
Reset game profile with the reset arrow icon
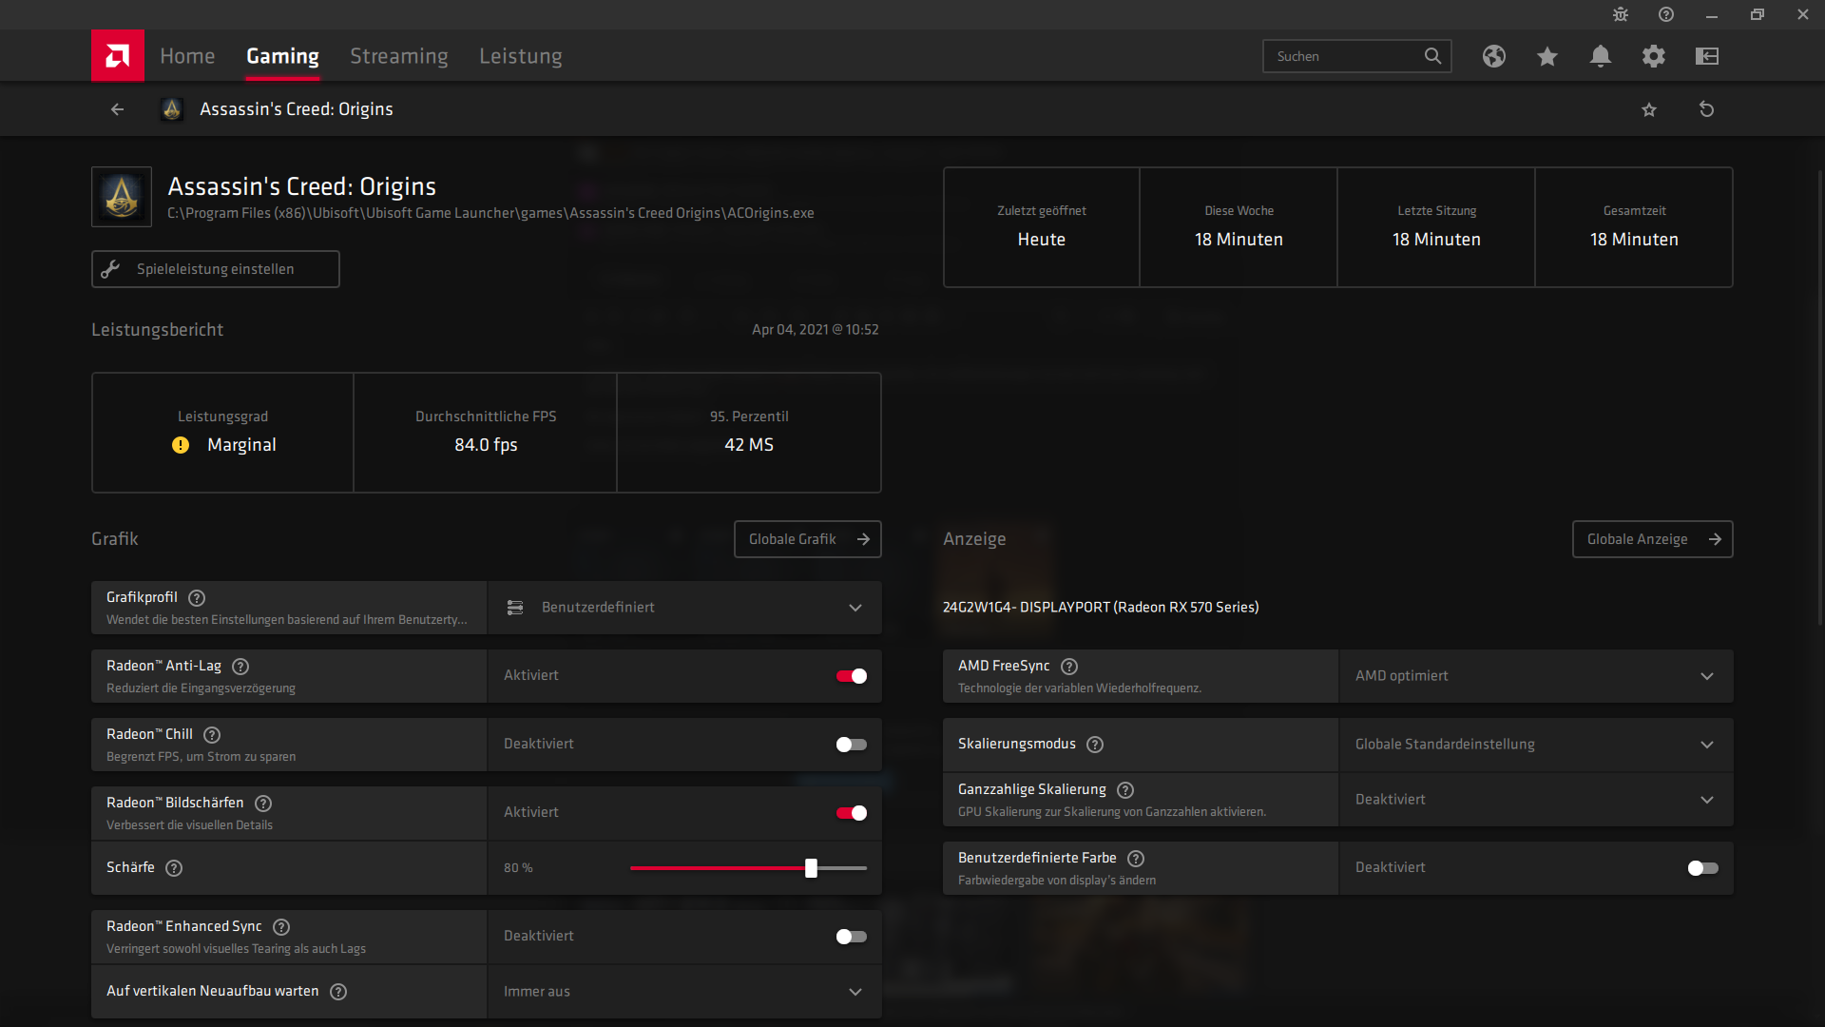(x=1706, y=109)
